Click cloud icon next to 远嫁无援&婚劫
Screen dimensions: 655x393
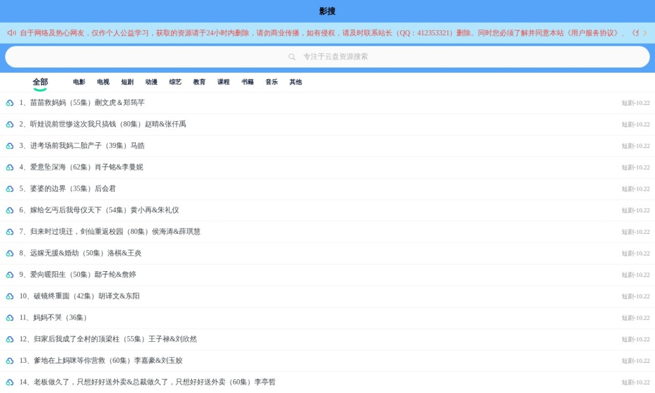(x=10, y=253)
